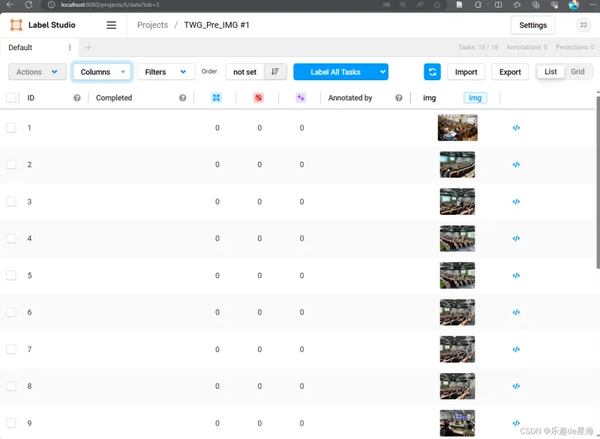600x439 pixels.
Task: Expand the Actions dropdown
Action: [37, 72]
